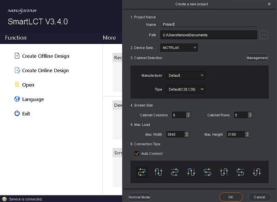Open the Manufacturer Default dropdown
Image resolution: width=277 pixels, height=202 pixels.
coord(185,75)
